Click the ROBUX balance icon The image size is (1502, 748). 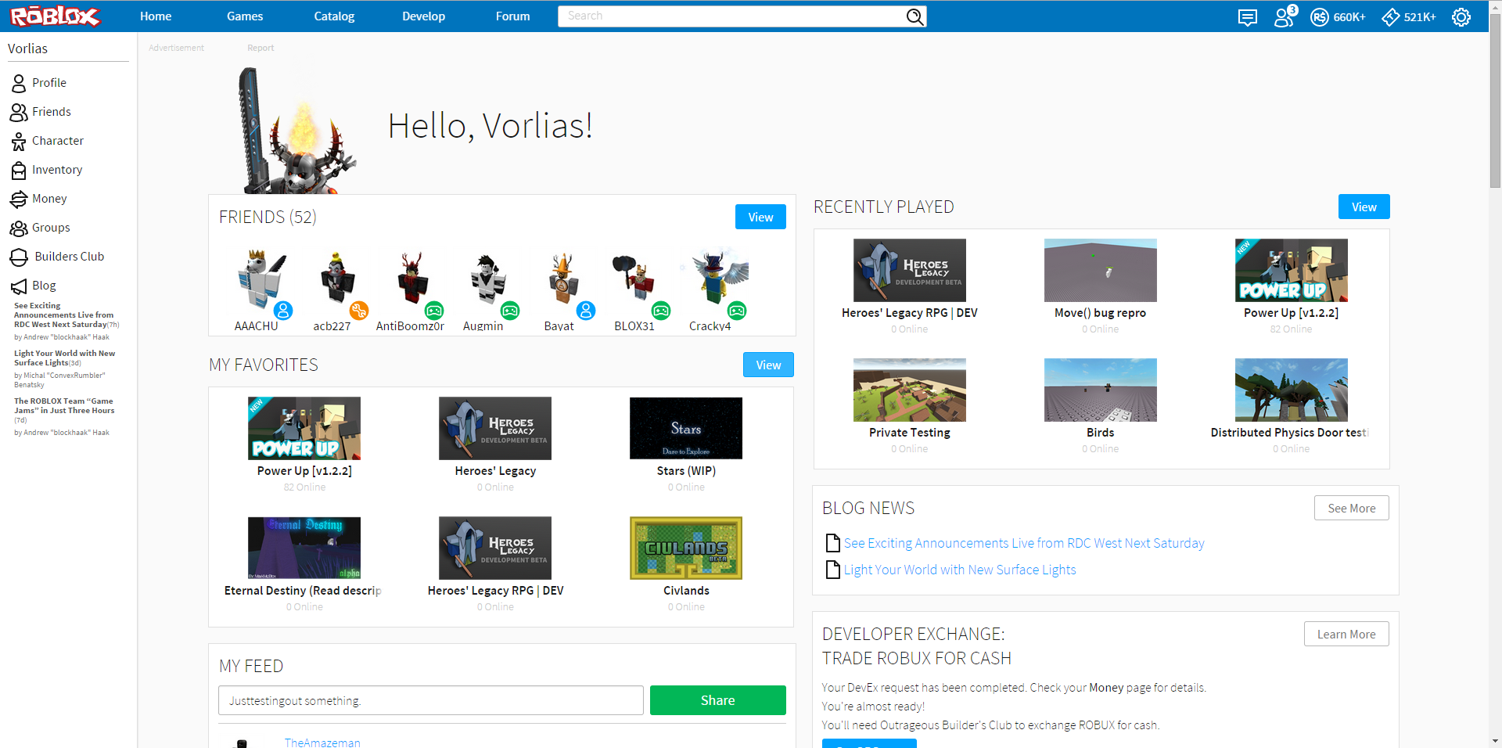[x=1319, y=17]
